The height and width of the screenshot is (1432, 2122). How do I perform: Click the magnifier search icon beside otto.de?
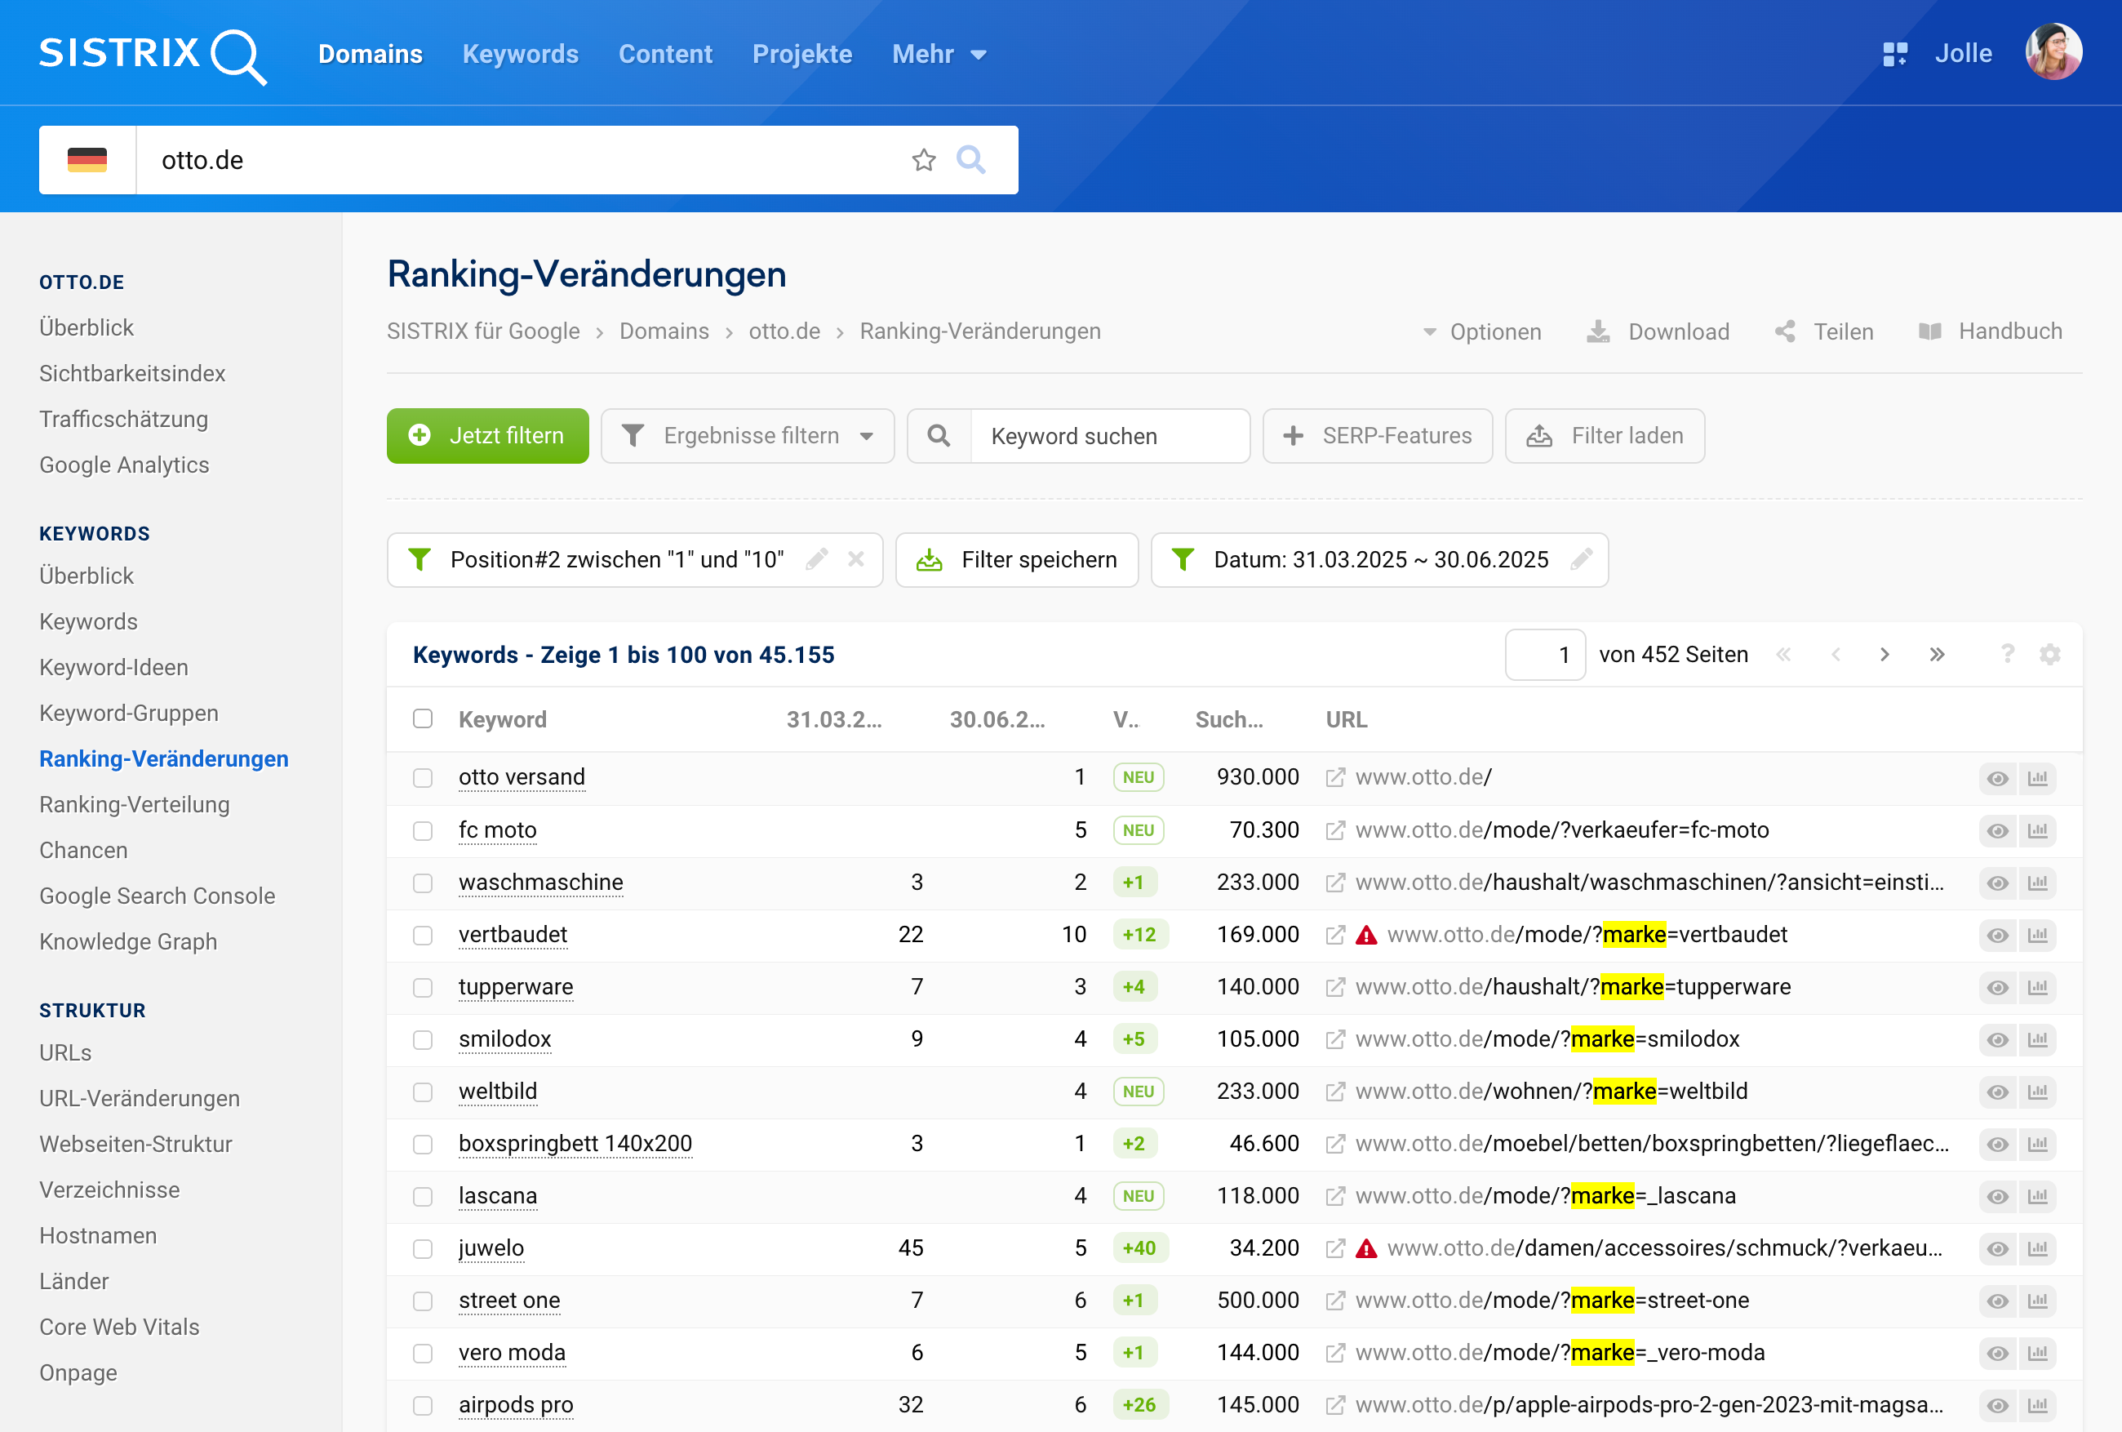click(971, 160)
